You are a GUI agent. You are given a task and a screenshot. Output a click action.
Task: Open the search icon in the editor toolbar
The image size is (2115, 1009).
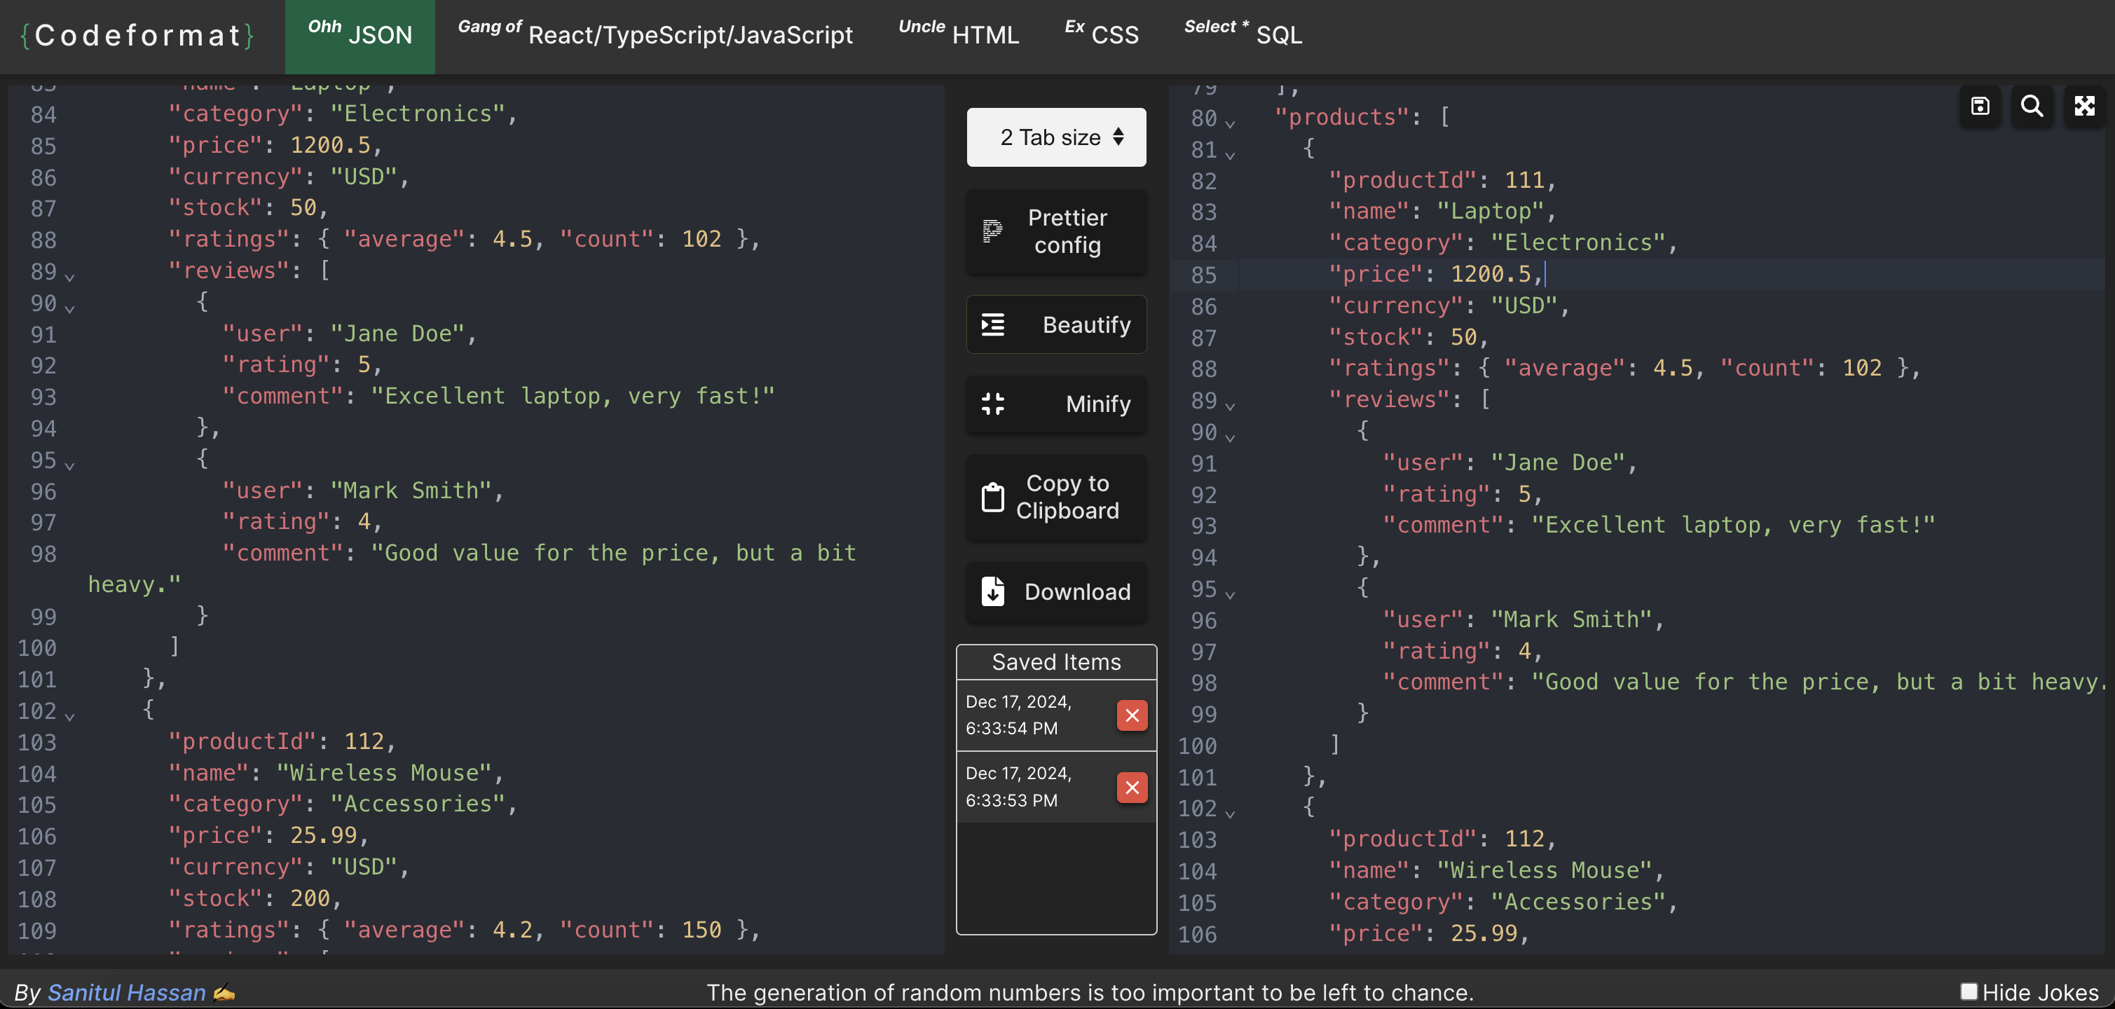[x=2032, y=106]
